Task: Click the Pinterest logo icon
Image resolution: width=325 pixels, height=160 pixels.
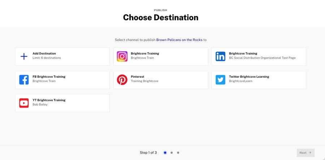Action: [x=122, y=80]
